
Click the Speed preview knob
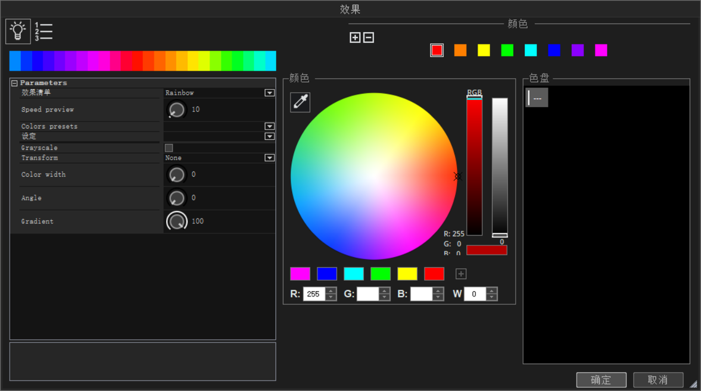pos(176,110)
